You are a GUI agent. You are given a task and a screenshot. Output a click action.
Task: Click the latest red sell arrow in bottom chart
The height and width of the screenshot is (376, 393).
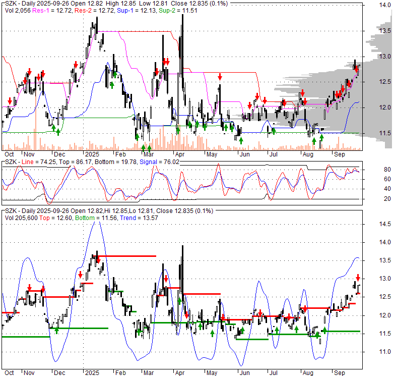click(x=358, y=278)
